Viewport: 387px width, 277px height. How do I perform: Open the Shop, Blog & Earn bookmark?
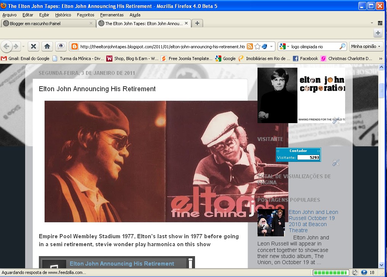132,59
